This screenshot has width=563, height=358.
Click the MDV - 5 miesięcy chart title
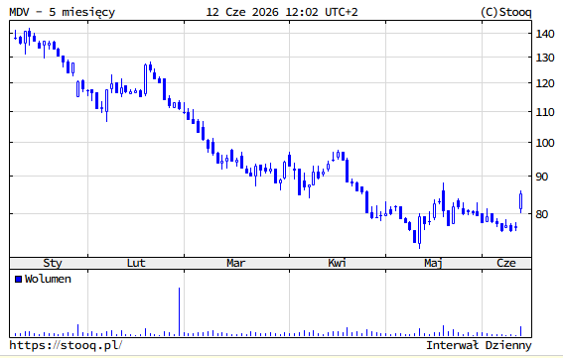[x=63, y=12]
